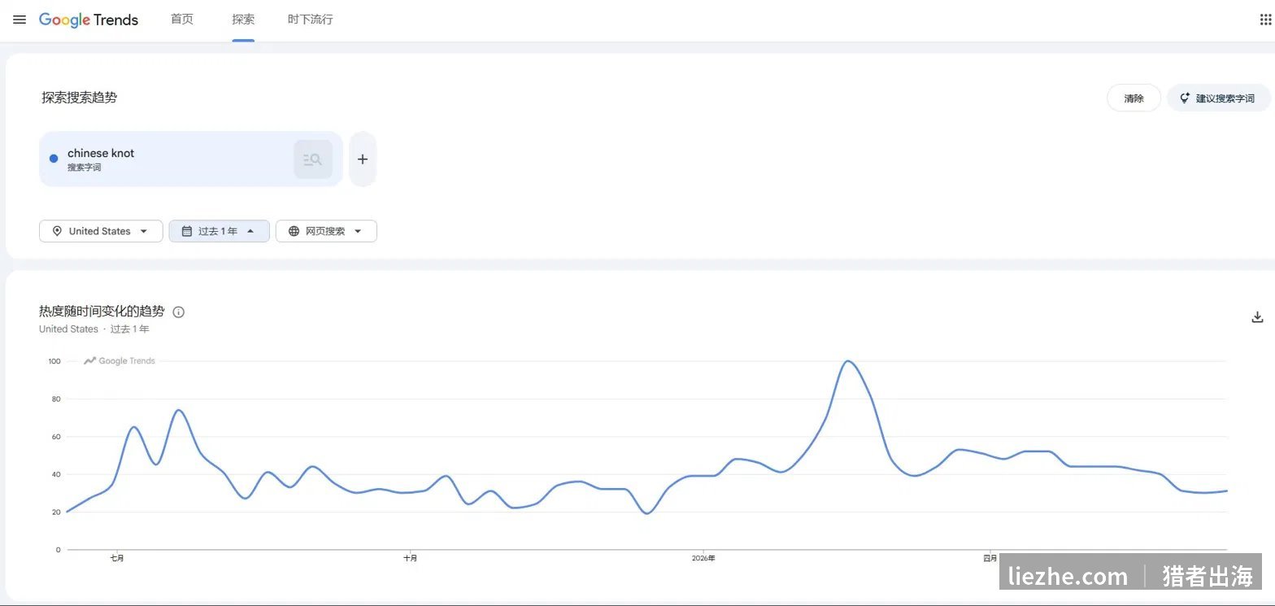
Task: Open the info icon next to 热度随时间变化的趋势
Action: pyautogui.click(x=179, y=312)
